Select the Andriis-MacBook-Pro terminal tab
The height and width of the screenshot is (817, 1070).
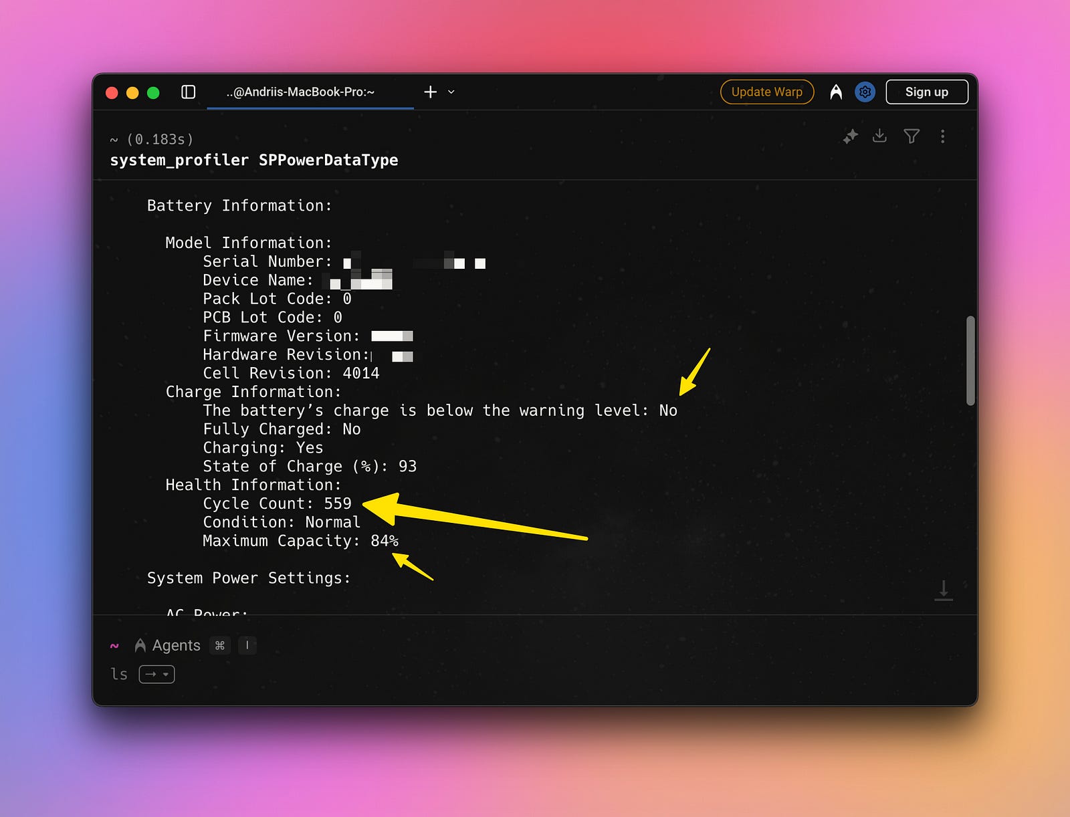click(x=300, y=92)
